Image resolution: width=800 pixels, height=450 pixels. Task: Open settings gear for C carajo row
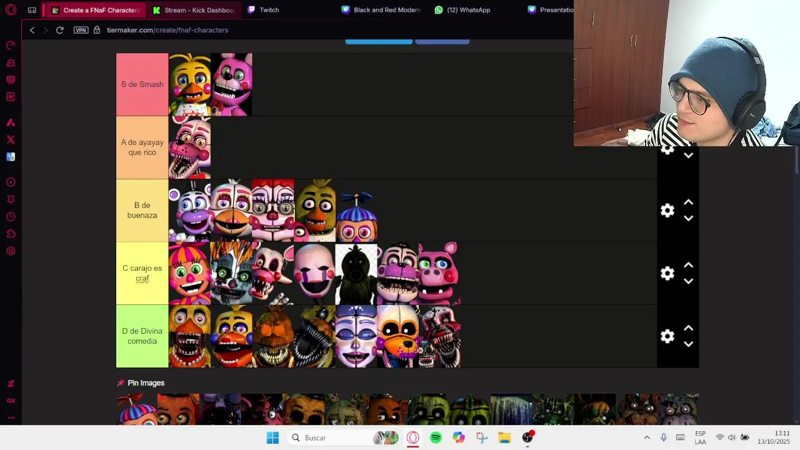pos(667,274)
